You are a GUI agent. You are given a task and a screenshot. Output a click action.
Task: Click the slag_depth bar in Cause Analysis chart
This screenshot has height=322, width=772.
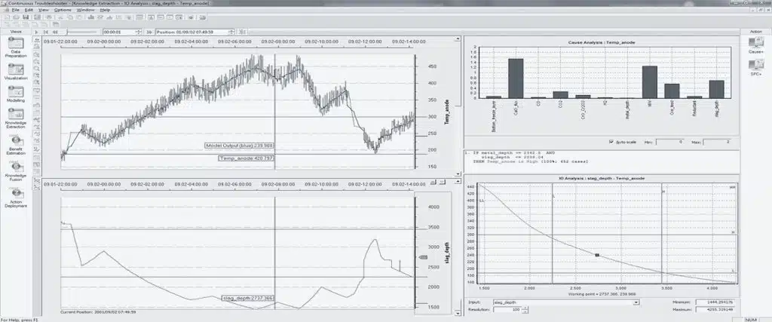tap(716, 90)
